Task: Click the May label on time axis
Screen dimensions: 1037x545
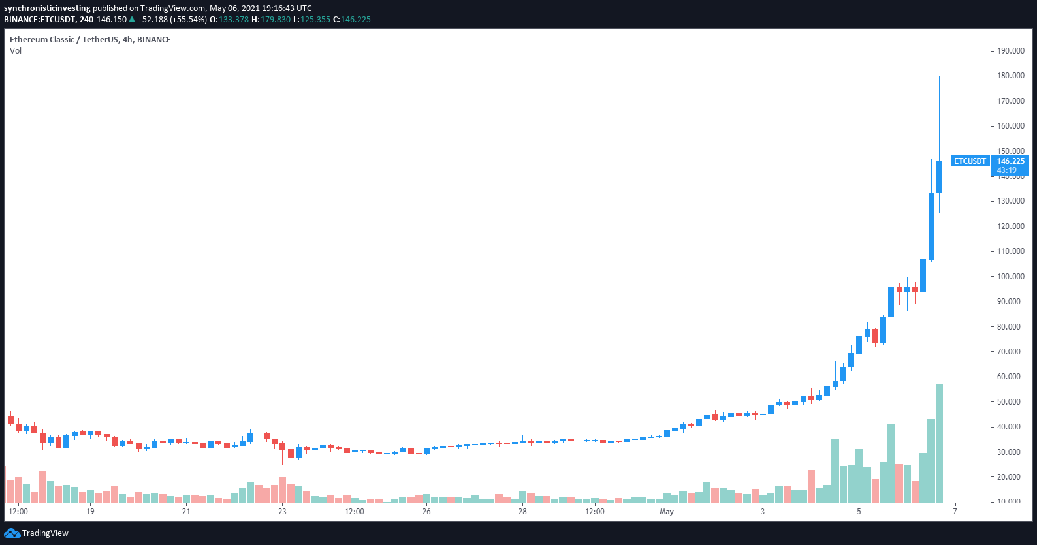Action: (x=667, y=512)
